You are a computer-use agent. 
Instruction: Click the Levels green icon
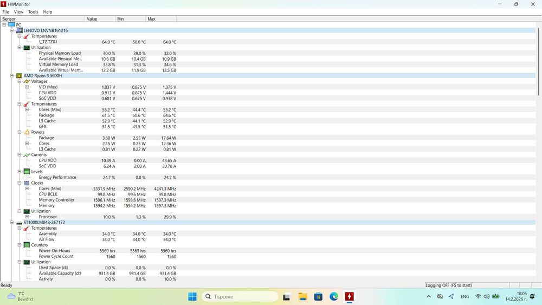pos(27,172)
